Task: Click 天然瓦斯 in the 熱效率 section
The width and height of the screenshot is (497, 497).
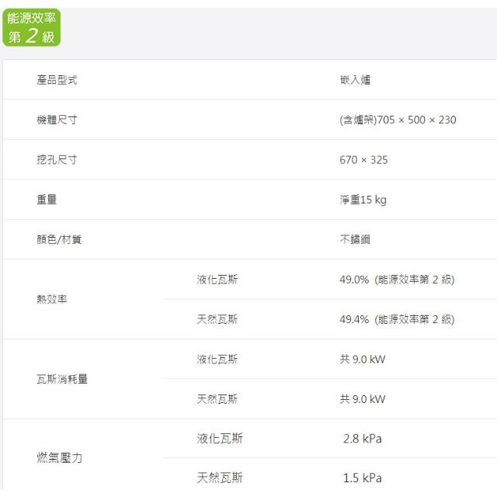Action: [x=217, y=319]
